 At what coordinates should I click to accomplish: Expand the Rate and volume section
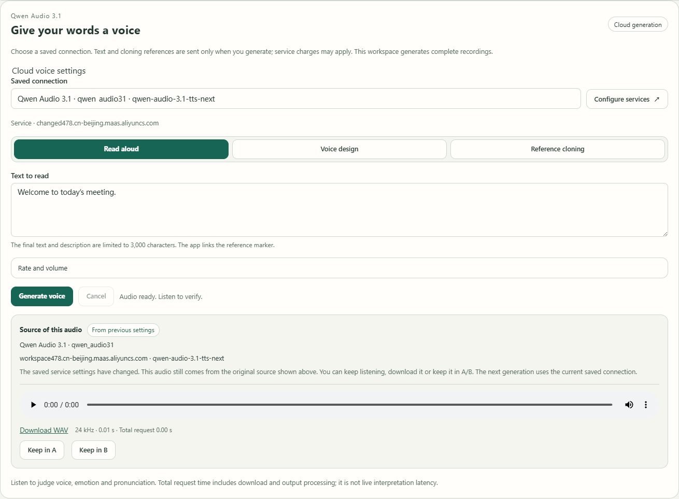pos(339,268)
